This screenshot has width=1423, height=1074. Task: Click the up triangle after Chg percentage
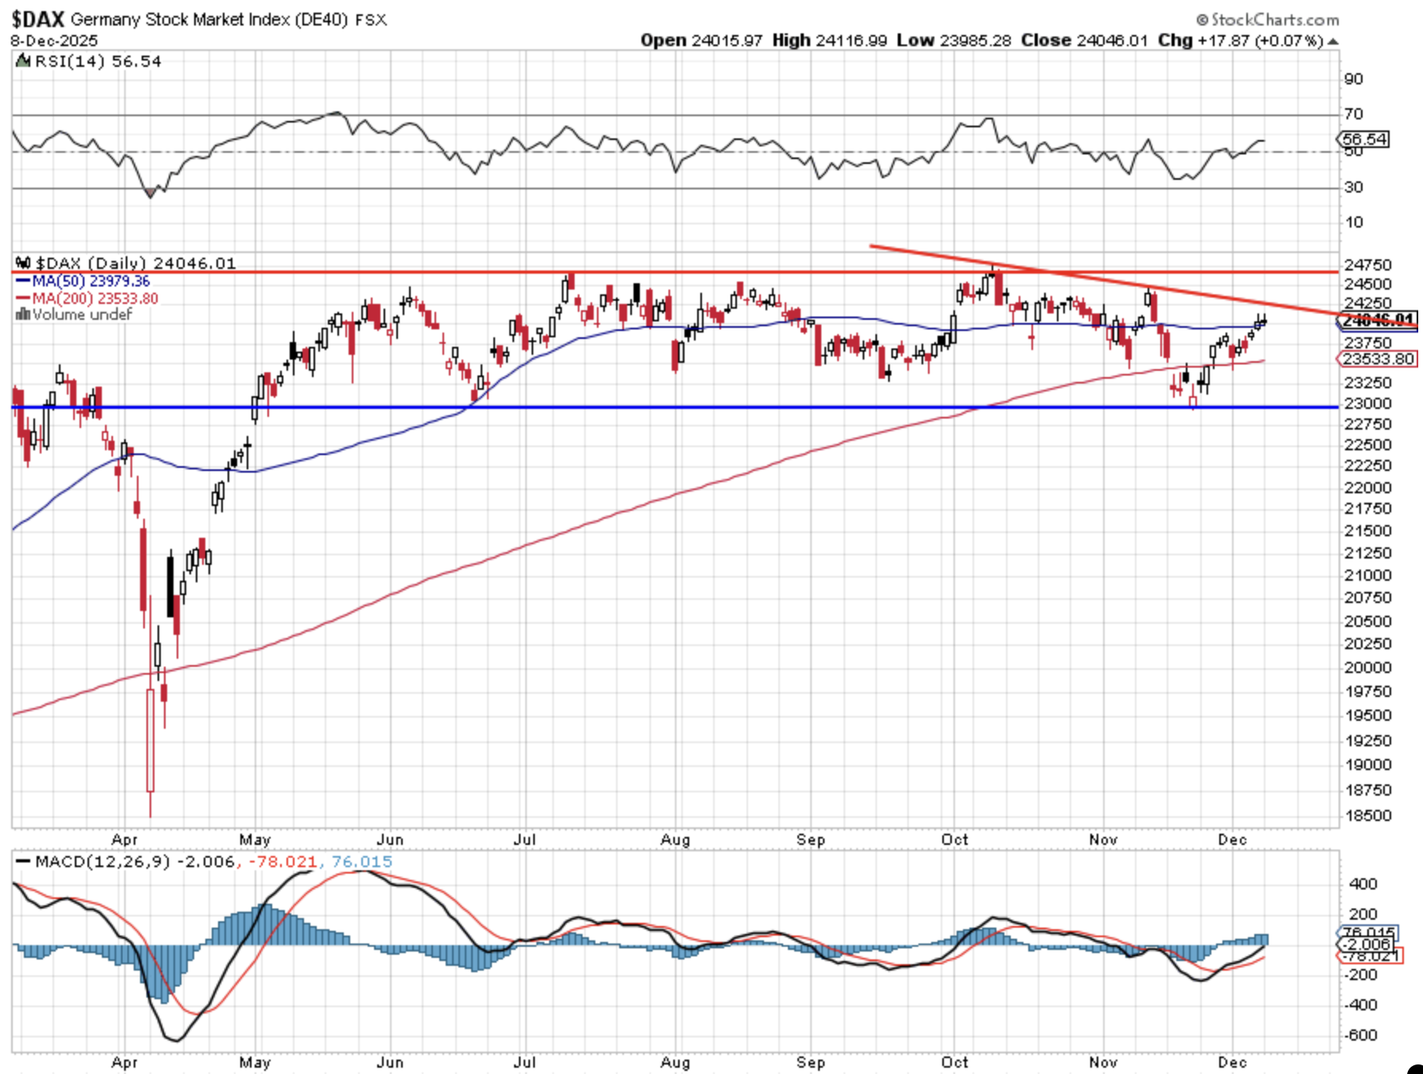point(1333,41)
